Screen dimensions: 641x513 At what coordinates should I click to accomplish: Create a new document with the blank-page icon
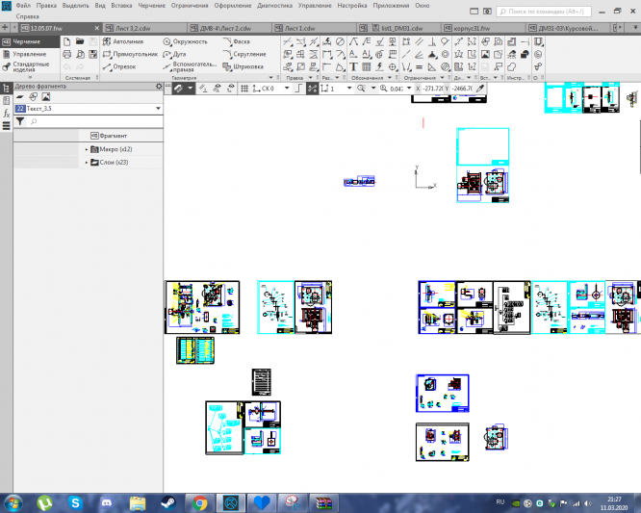pos(67,41)
